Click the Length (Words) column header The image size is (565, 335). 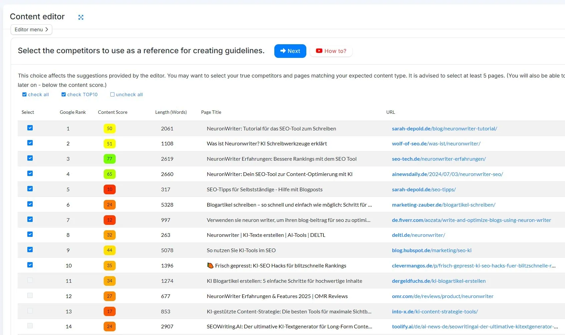(171, 112)
